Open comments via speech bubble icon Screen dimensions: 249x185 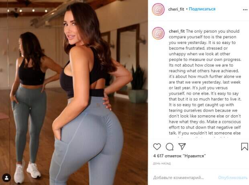click(169, 147)
